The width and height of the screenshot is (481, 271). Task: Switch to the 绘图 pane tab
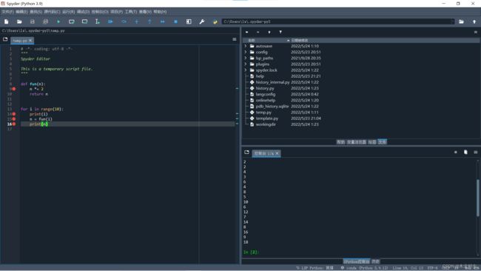pyautogui.click(x=372, y=141)
